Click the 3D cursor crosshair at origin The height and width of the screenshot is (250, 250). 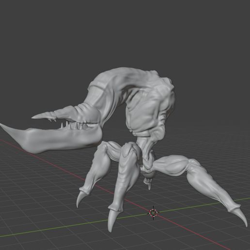[153, 213]
